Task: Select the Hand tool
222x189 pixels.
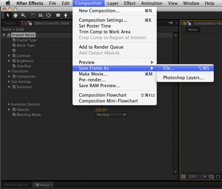Action: [15, 15]
